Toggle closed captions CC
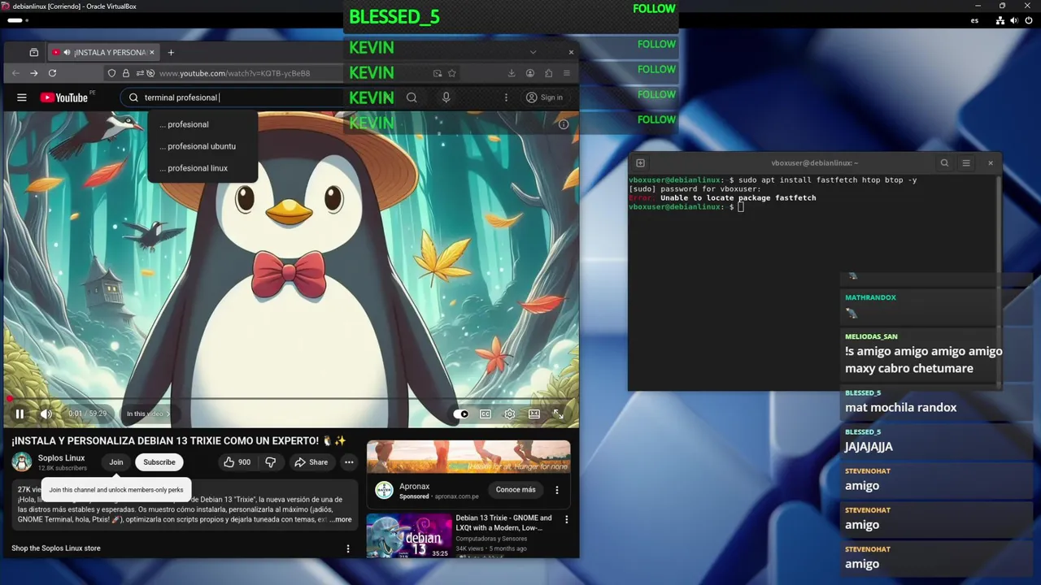 click(486, 414)
